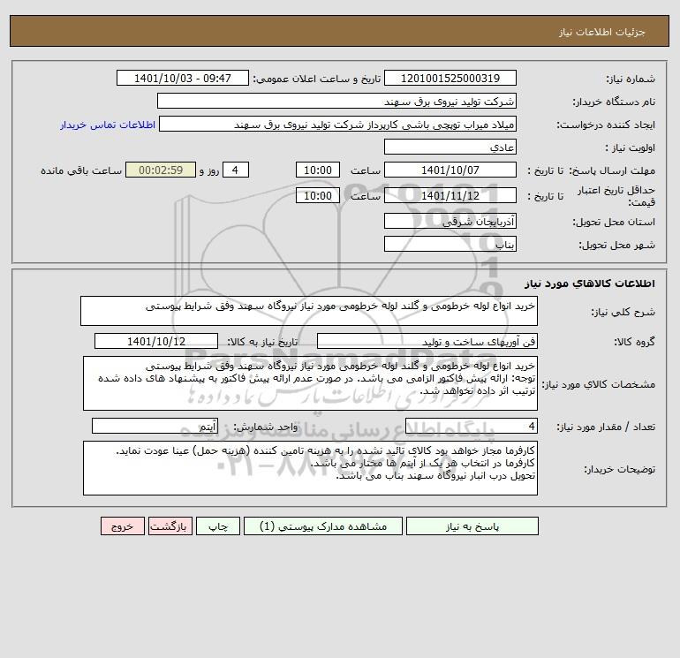Click the ایجاد کننده درخواست label
This screenshot has width=680, height=658.
click(606, 125)
